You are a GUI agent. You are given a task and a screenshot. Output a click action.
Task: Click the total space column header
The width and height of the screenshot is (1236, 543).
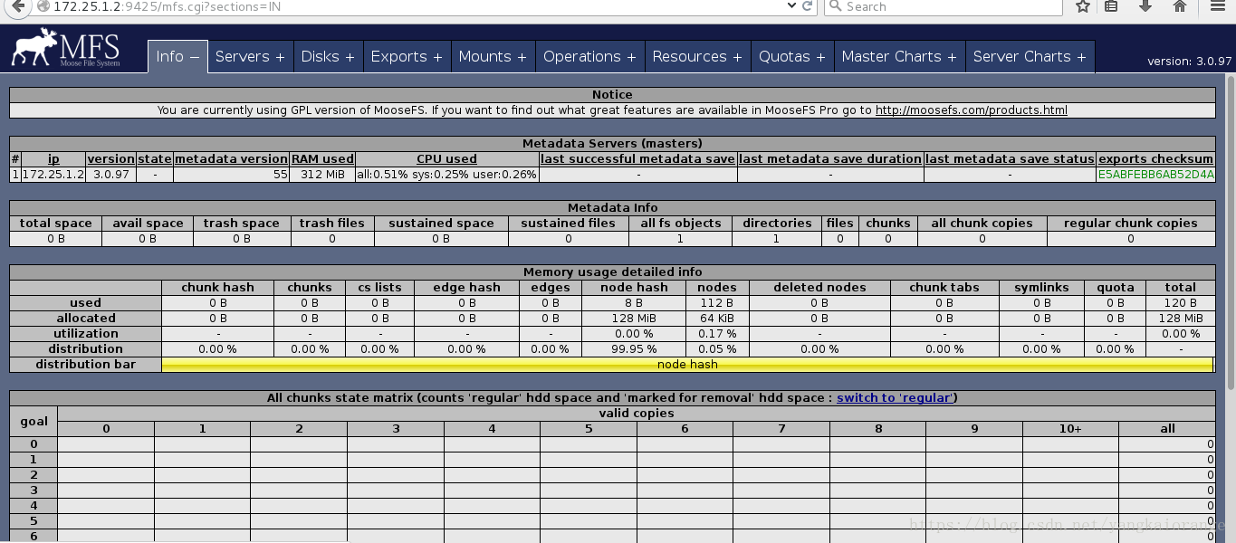pos(55,223)
